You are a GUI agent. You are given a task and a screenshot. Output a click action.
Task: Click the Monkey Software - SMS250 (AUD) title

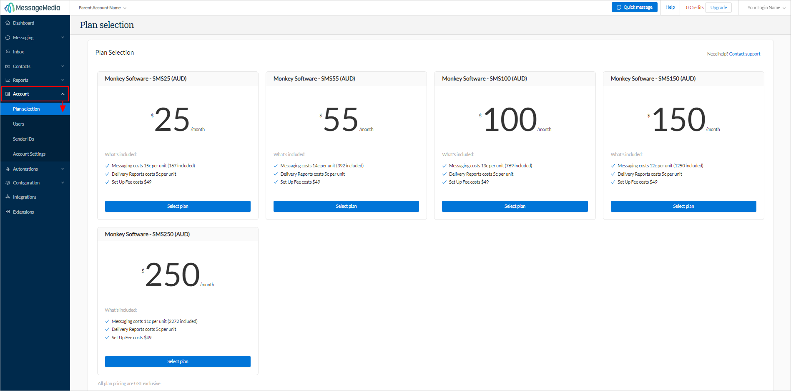point(147,234)
